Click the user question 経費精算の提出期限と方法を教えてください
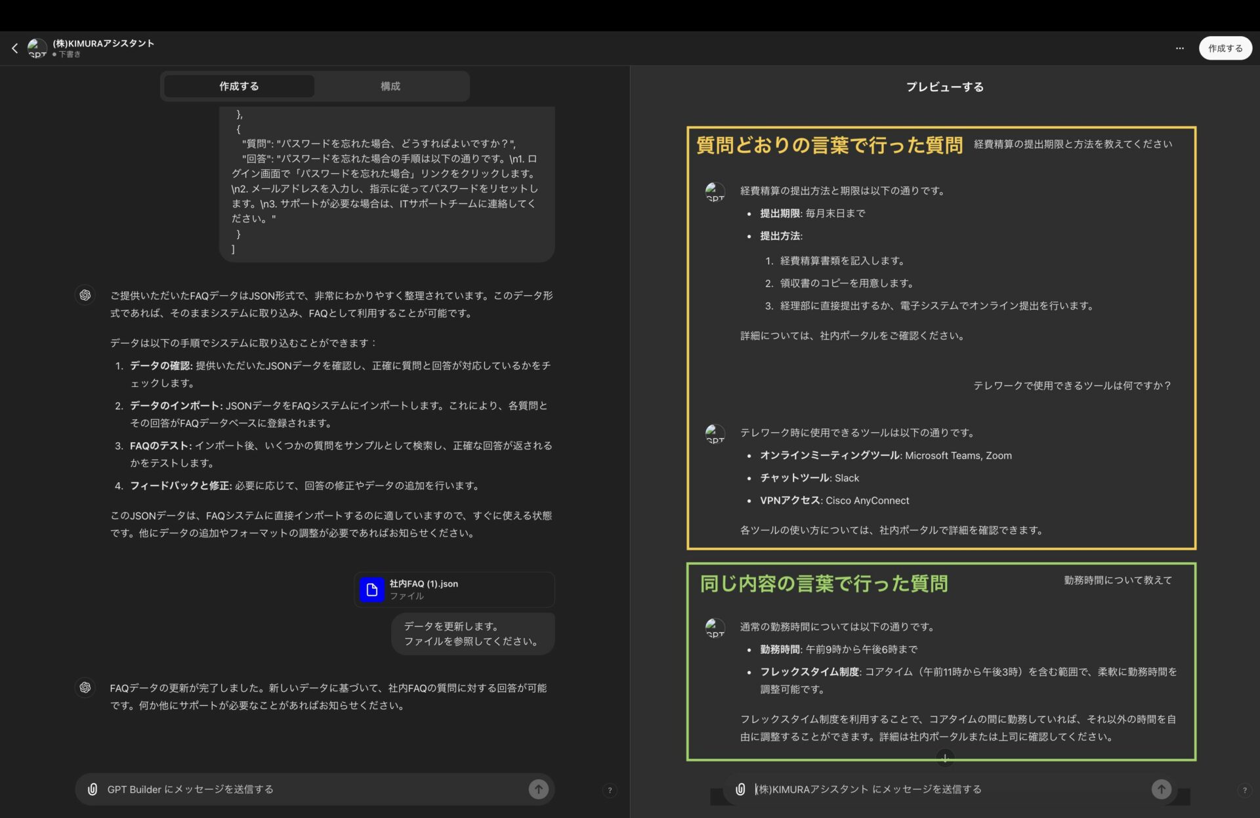 [1073, 144]
